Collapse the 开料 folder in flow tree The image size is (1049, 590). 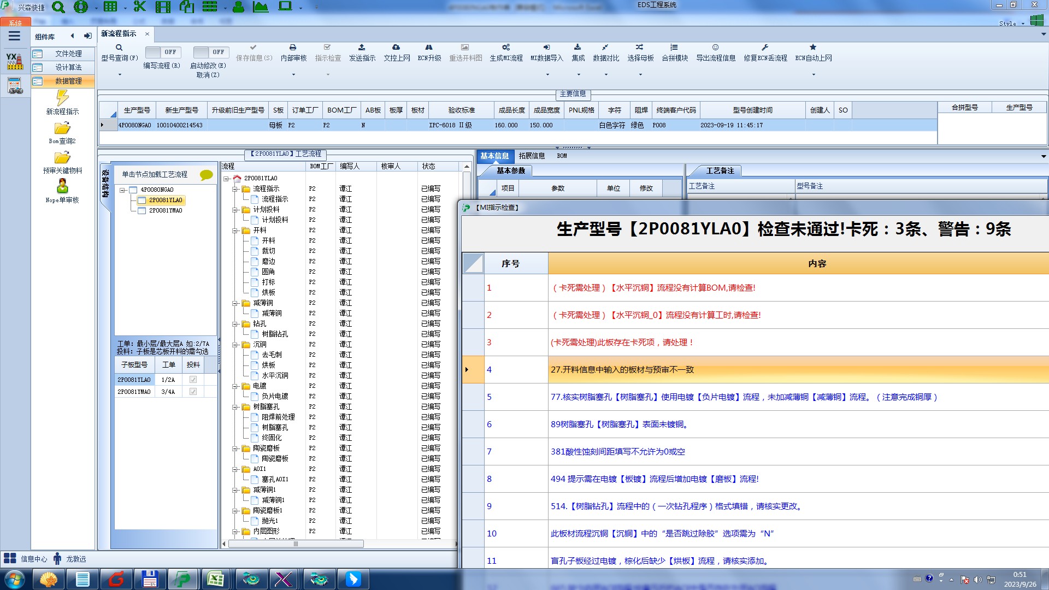click(x=235, y=231)
